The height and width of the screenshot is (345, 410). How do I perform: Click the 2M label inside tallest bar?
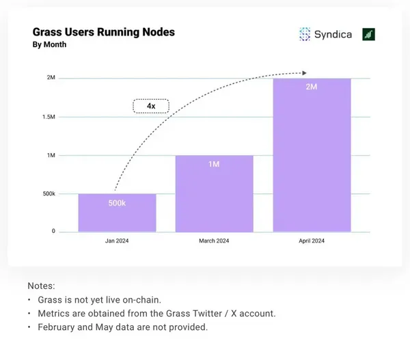point(312,88)
